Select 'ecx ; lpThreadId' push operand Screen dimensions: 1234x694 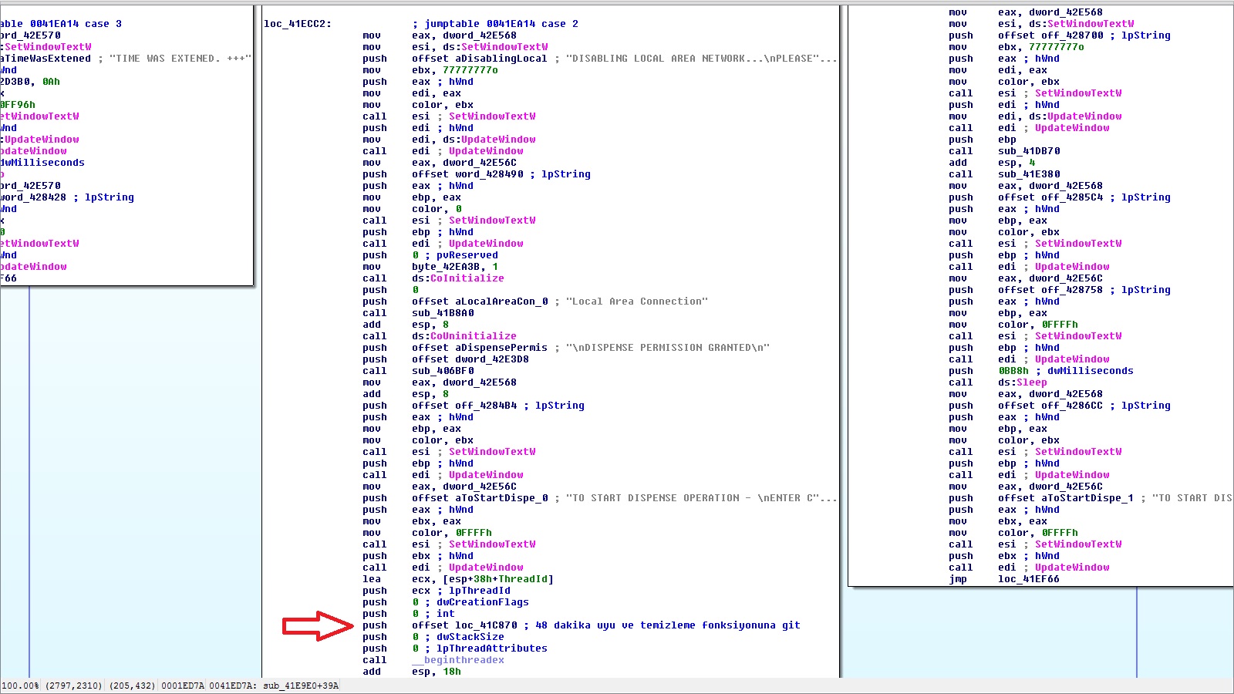(461, 591)
